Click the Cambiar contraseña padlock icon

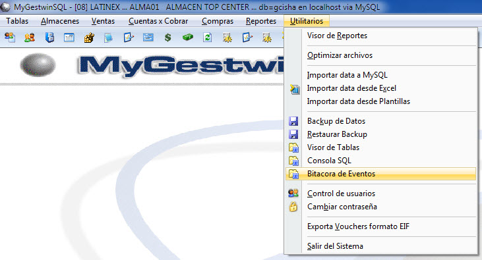(293, 207)
